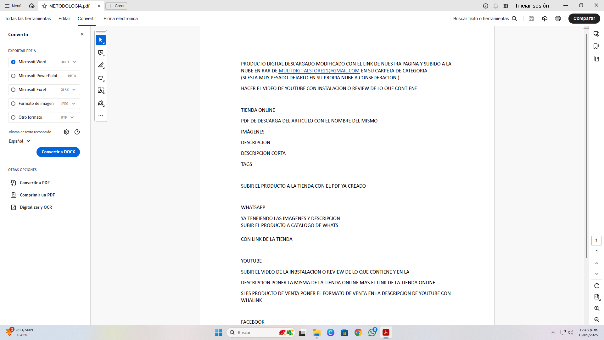
Task: Choose the text box select tool
Action: point(101,91)
